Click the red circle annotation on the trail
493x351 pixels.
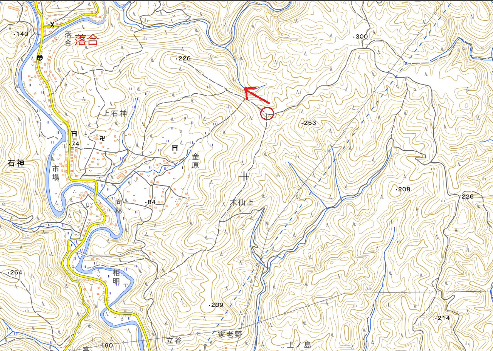point(267,114)
